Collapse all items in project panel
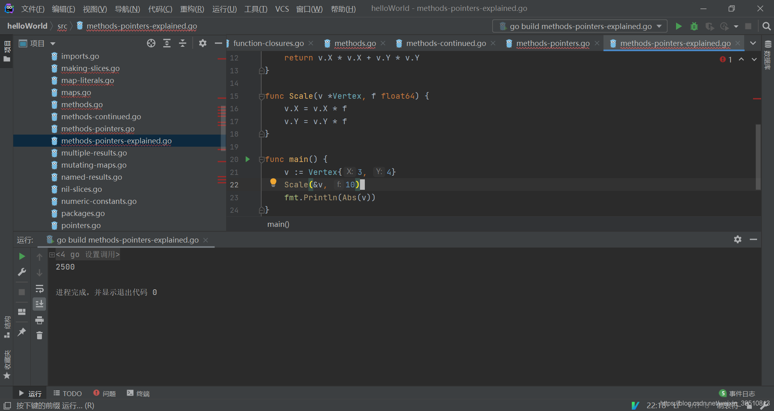Image resolution: width=774 pixels, height=411 pixels. [183, 43]
